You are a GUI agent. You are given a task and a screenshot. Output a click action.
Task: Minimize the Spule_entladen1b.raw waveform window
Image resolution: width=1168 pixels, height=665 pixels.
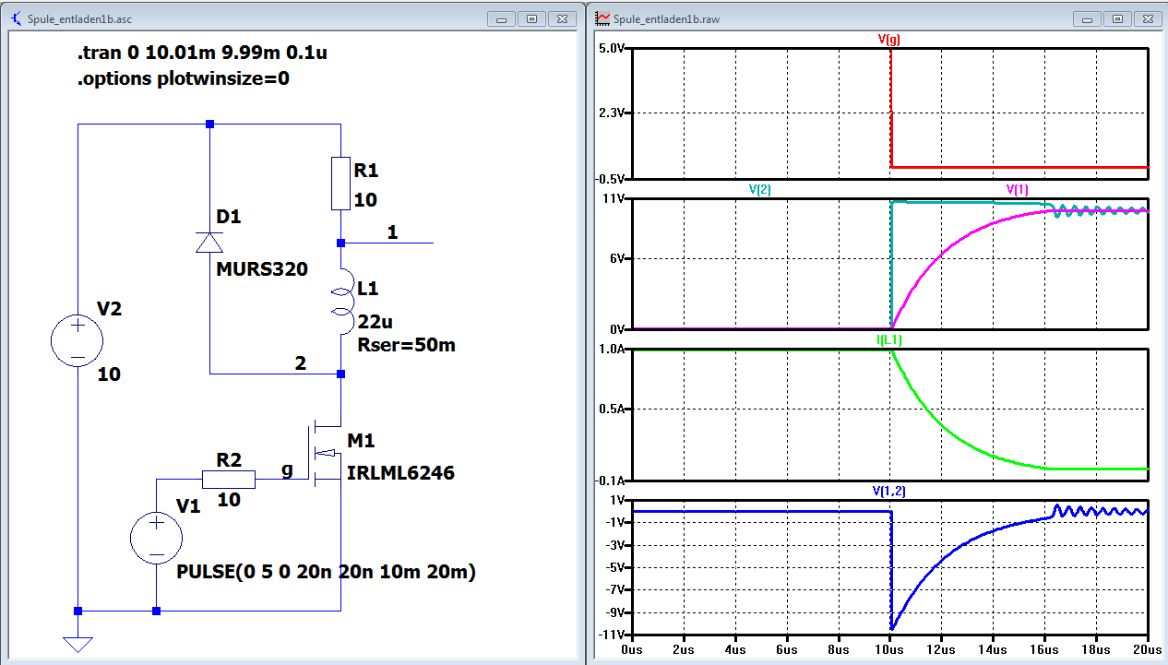tap(1088, 18)
